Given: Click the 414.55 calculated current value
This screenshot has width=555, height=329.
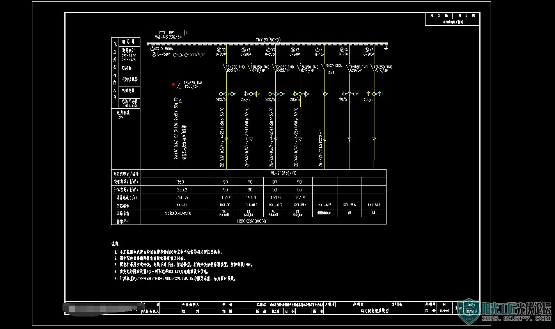Looking at the screenshot, I should [182, 198].
